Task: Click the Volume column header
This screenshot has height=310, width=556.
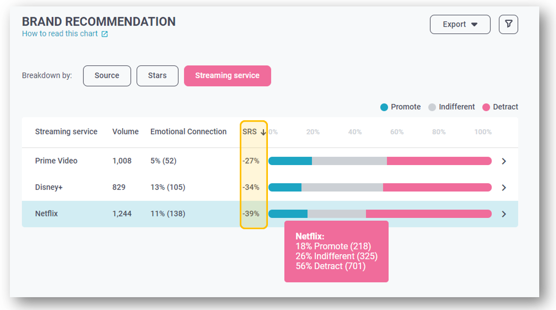Action: 125,132
